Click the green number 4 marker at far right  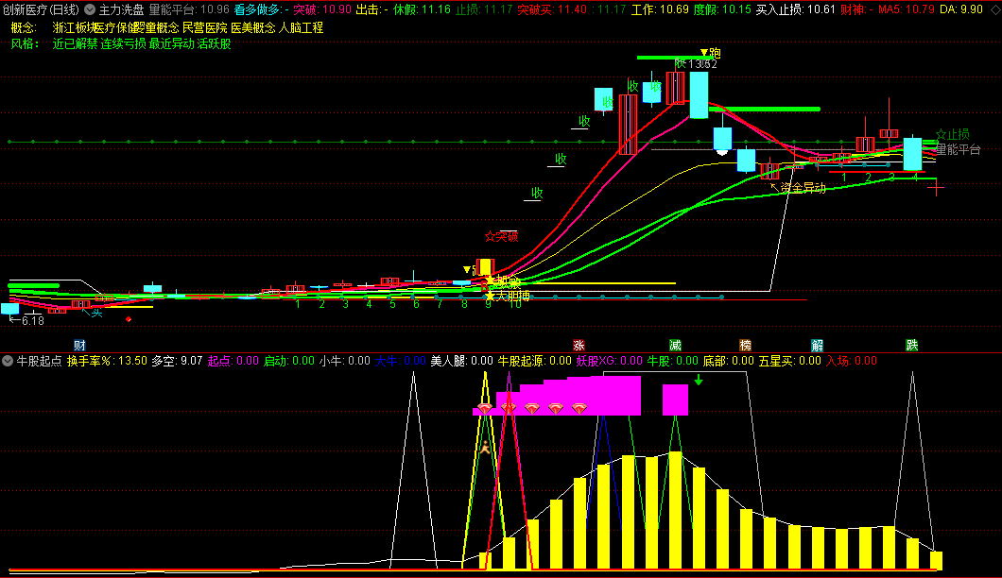point(915,178)
